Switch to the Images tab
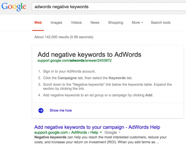The image size is (186, 149). 56,22
